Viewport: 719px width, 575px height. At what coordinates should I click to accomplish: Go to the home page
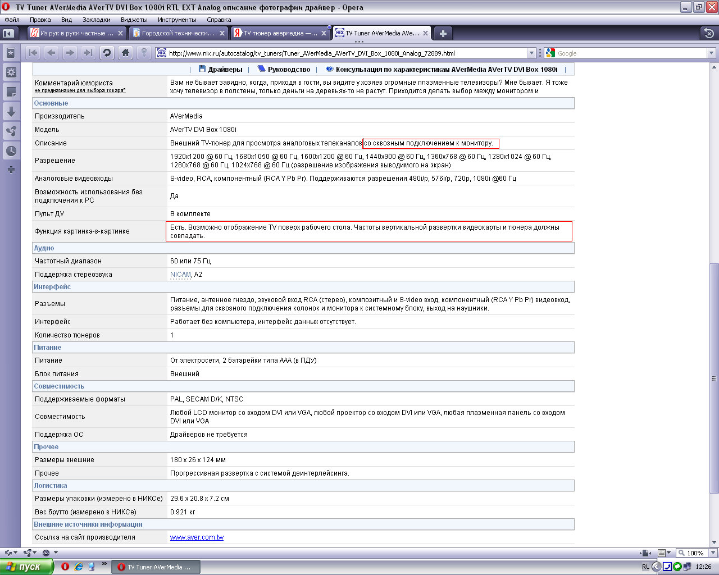point(125,53)
